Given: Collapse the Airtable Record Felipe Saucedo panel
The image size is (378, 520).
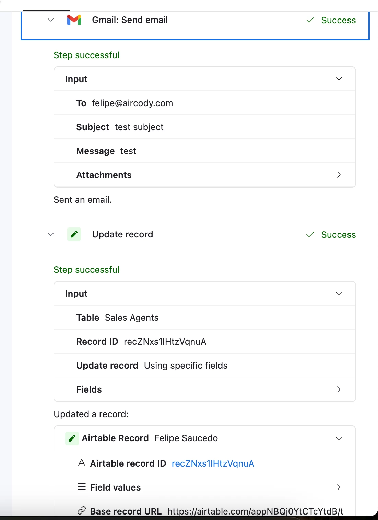Looking at the screenshot, I should click(339, 439).
